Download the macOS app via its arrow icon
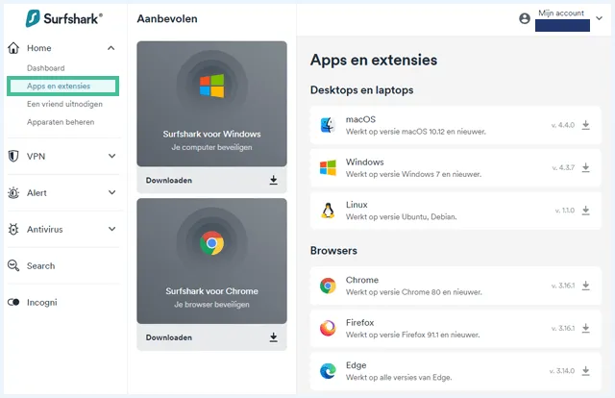This screenshot has width=615, height=398. pos(585,125)
